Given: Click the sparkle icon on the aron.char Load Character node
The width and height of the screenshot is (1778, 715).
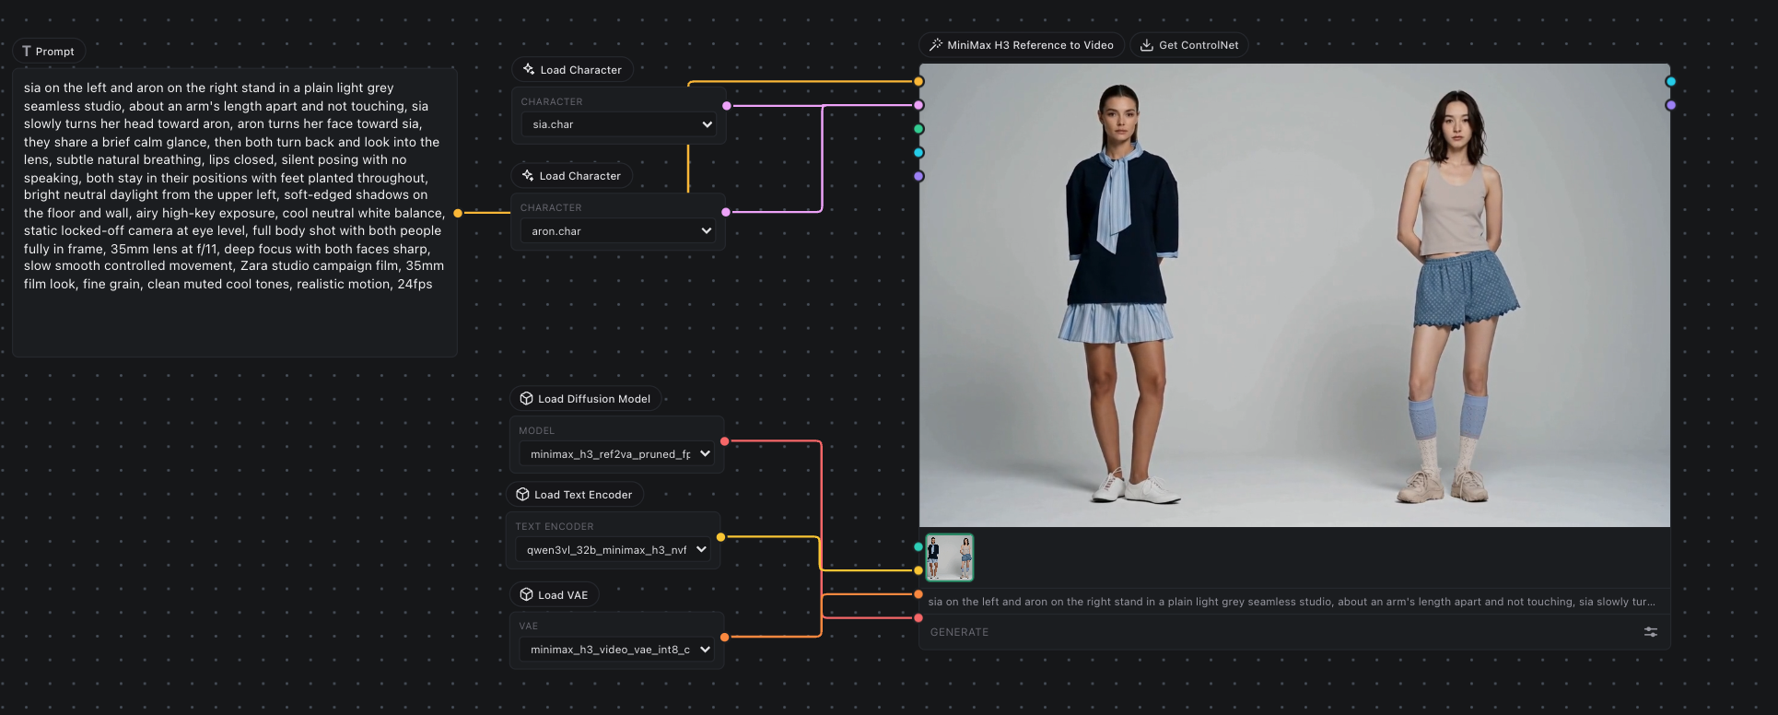Looking at the screenshot, I should point(528,175).
